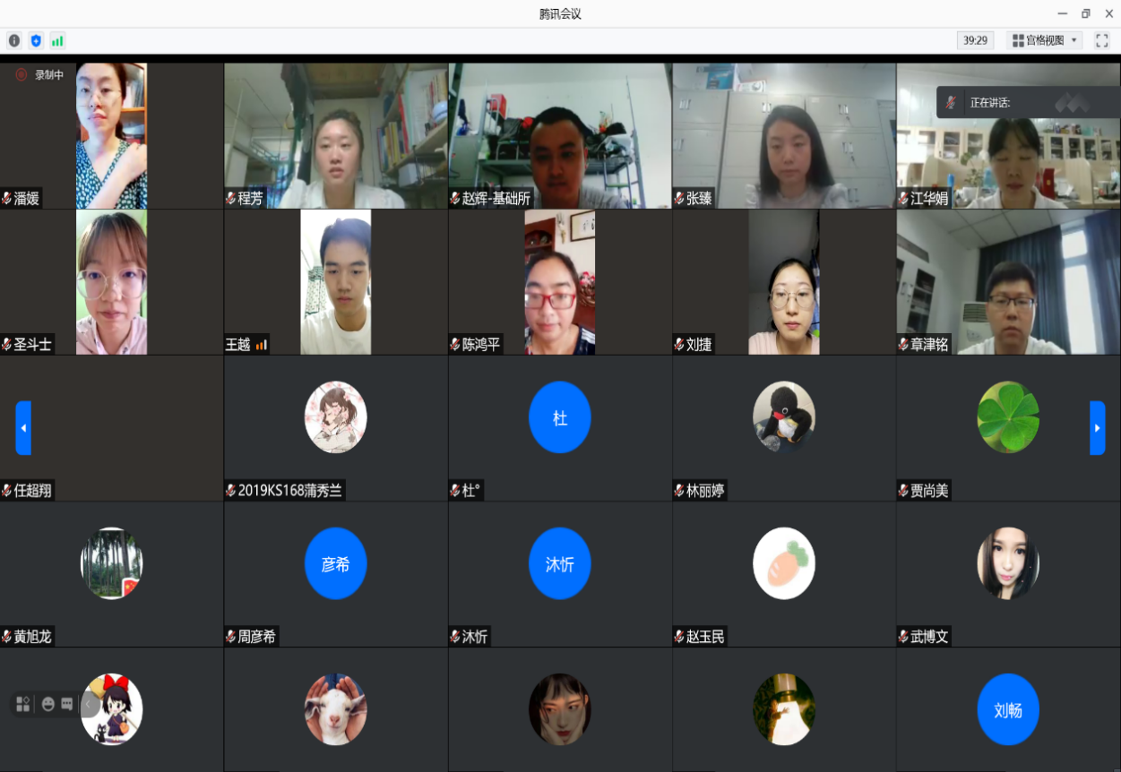Click the muted mic icon beside 正在讲话

pos(952,102)
